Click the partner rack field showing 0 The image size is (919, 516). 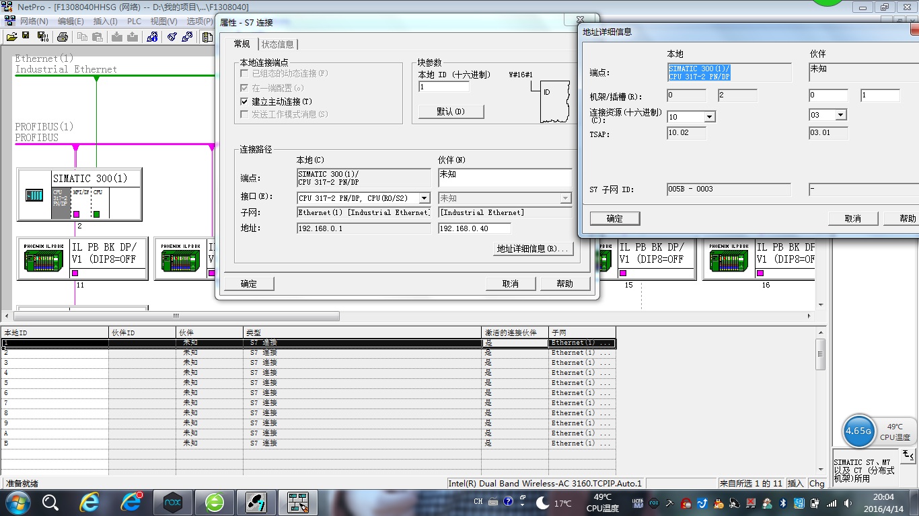pyautogui.click(x=828, y=95)
